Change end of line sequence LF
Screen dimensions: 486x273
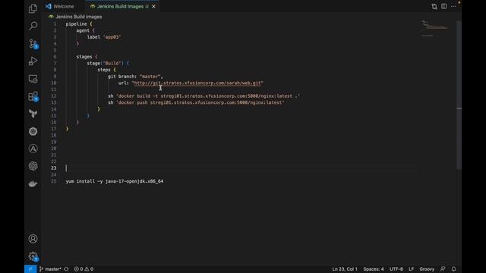click(x=411, y=269)
